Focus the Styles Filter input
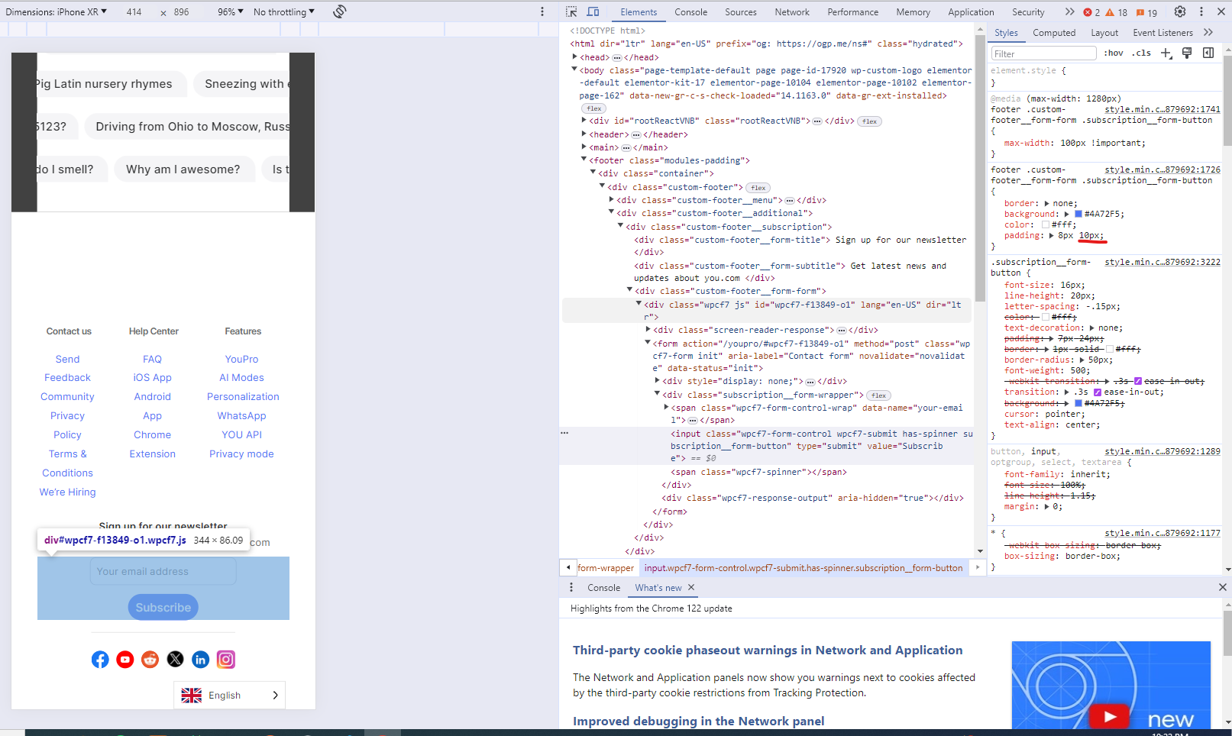 click(x=1043, y=53)
